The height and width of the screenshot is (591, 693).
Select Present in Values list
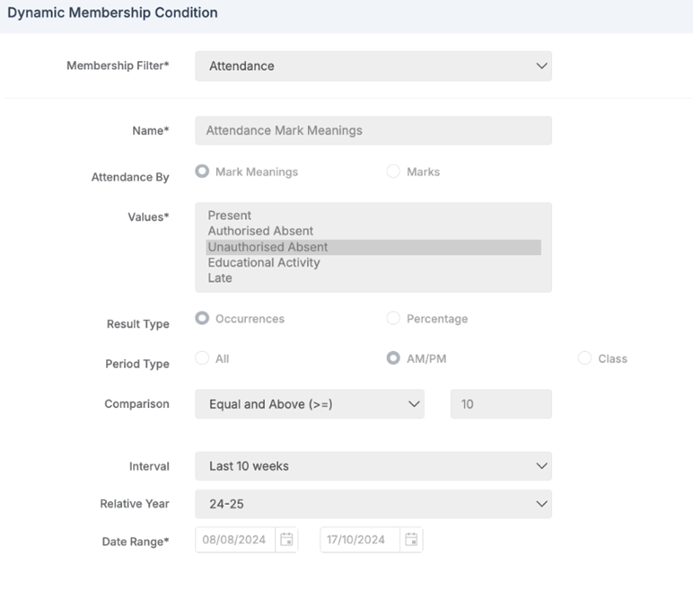tap(230, 216)
